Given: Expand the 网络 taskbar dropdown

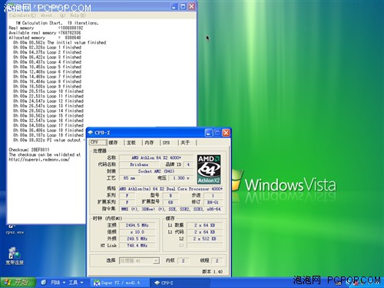Looking at the screenshot, I should (58, 283).
